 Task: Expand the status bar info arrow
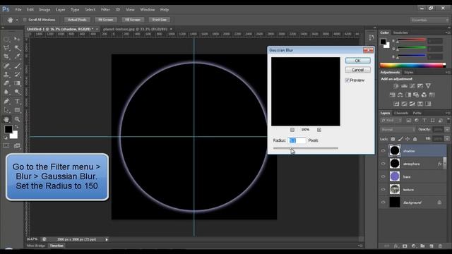pos(107,239)
